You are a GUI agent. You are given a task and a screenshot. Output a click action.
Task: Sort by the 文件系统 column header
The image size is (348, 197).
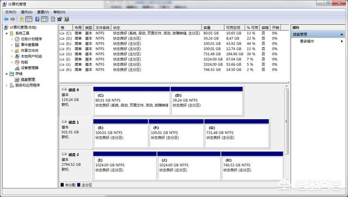click(103, 28)
